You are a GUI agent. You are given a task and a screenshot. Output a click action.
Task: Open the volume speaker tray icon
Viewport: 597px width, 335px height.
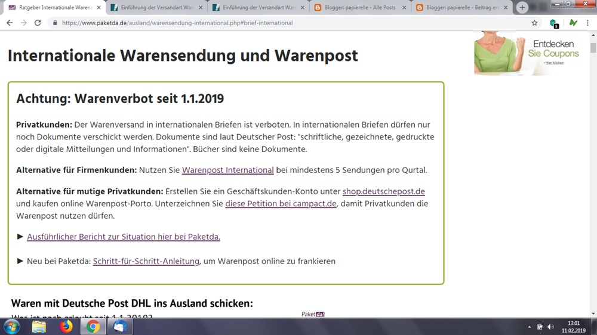click(x=550, y=327)
